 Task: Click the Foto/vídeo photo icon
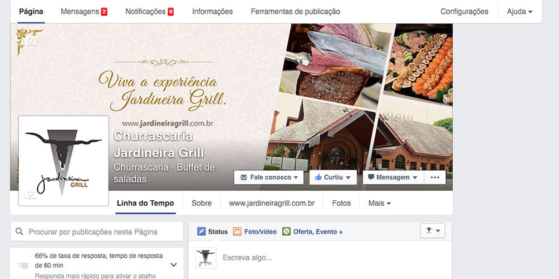tap(237, 232)
